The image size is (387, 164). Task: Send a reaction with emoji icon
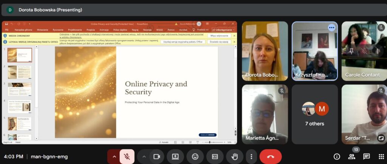(195, 156)
